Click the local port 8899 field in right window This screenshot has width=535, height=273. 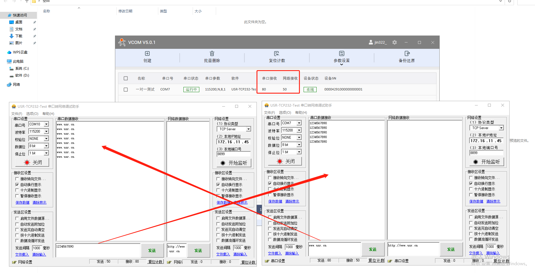click(486, 153)
